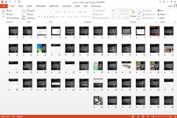Image resolution: width=177 pixels, height=118 pixels.
Task: Select slide 54 thumbnail
Action: point(98,101)
